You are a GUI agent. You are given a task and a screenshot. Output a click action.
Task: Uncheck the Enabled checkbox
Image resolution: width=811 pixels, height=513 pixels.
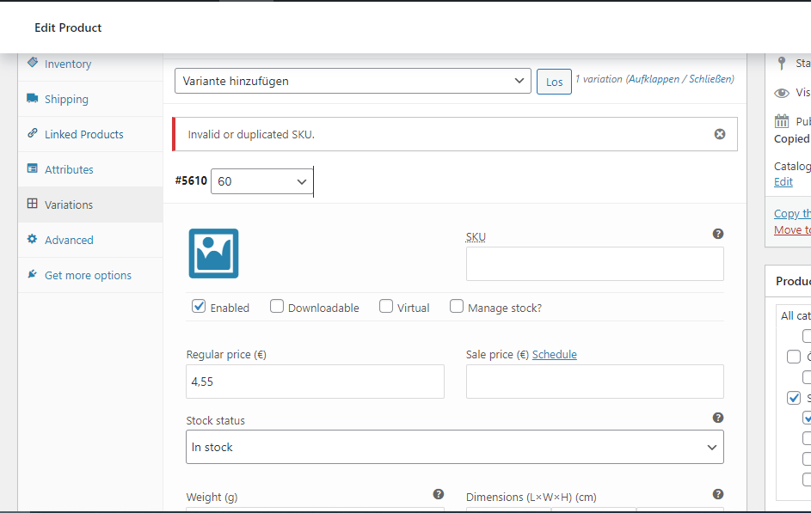click(x=199, y=306)
